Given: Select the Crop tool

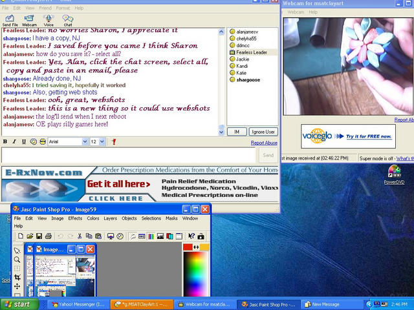Looking at the screenshot, I should pos(17,277).
